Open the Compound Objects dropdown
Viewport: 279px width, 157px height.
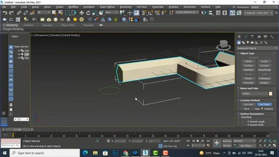click(257, 48)
